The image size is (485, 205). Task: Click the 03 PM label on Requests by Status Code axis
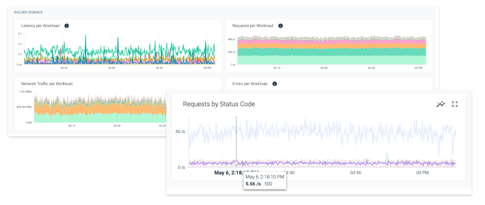(422, 173)
